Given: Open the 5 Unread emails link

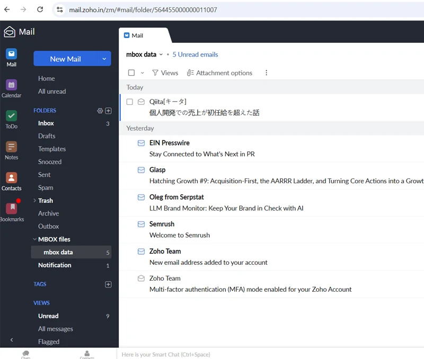Looking at the screenshot, I should (x=195, y=55).
